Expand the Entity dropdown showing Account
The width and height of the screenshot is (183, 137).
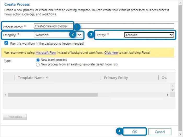click(x=149, y=35)
